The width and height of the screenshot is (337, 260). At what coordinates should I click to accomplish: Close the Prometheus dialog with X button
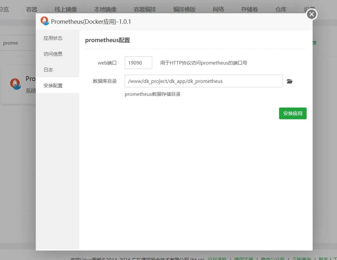[311, 15]
